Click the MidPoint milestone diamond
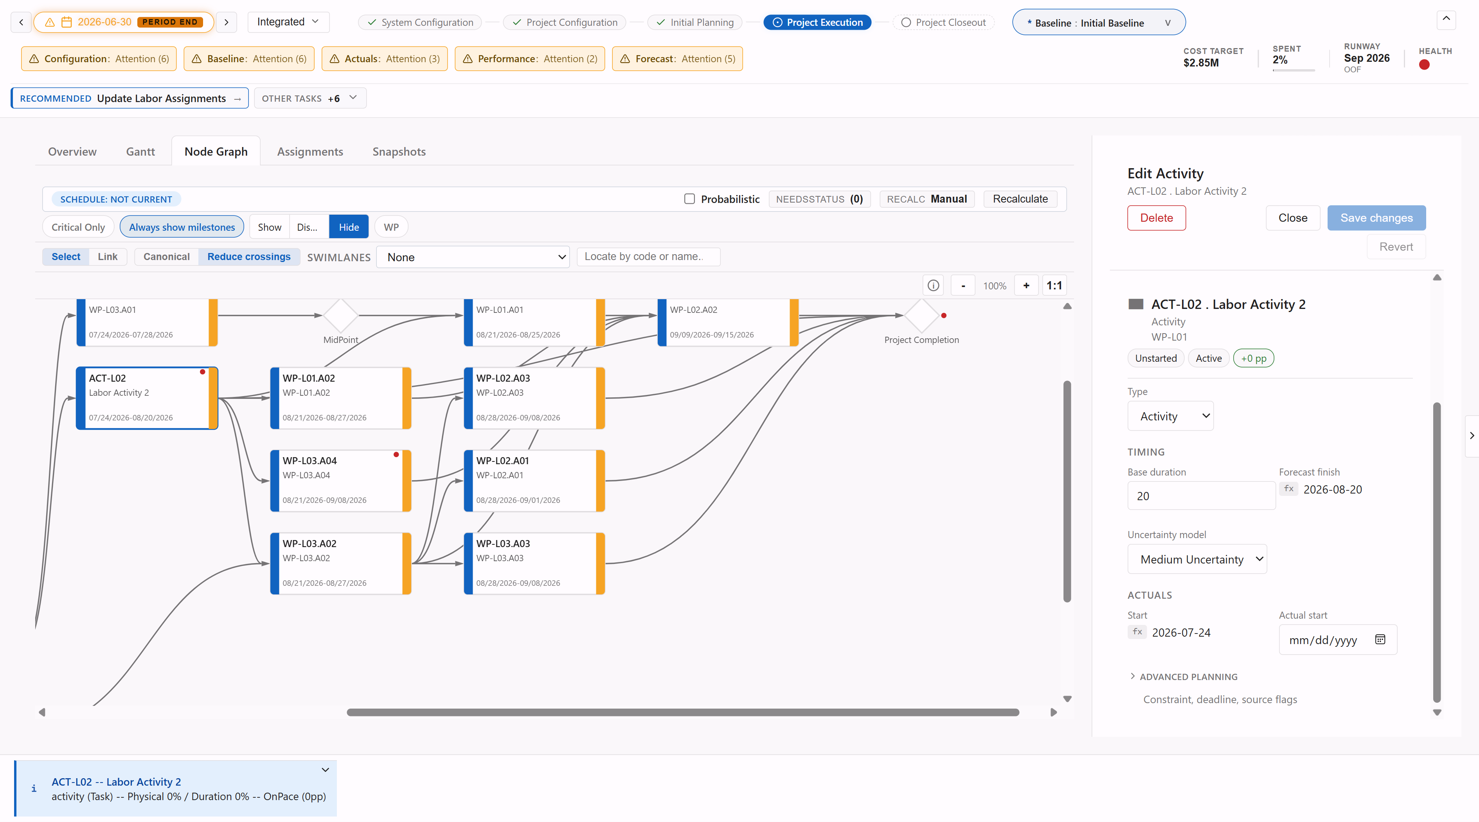This screenshot has height=822, width=1479. pyautogui.click(x=341, y=316)
